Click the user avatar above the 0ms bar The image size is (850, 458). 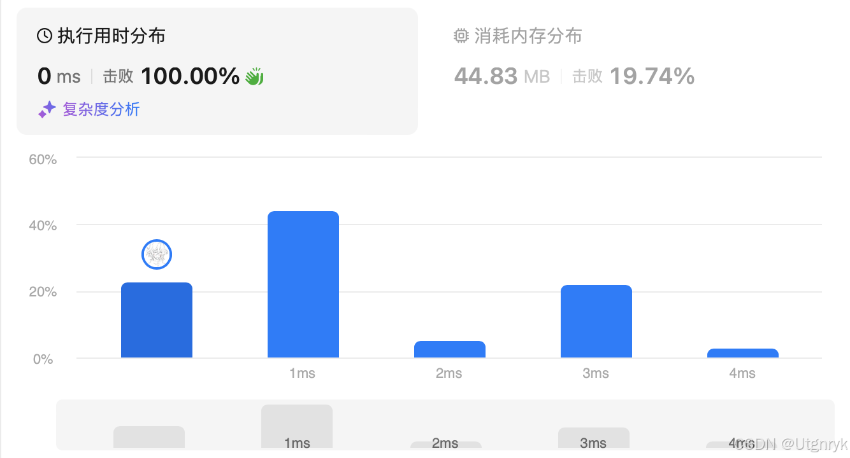pyautogui.click(x=157, y=254)
